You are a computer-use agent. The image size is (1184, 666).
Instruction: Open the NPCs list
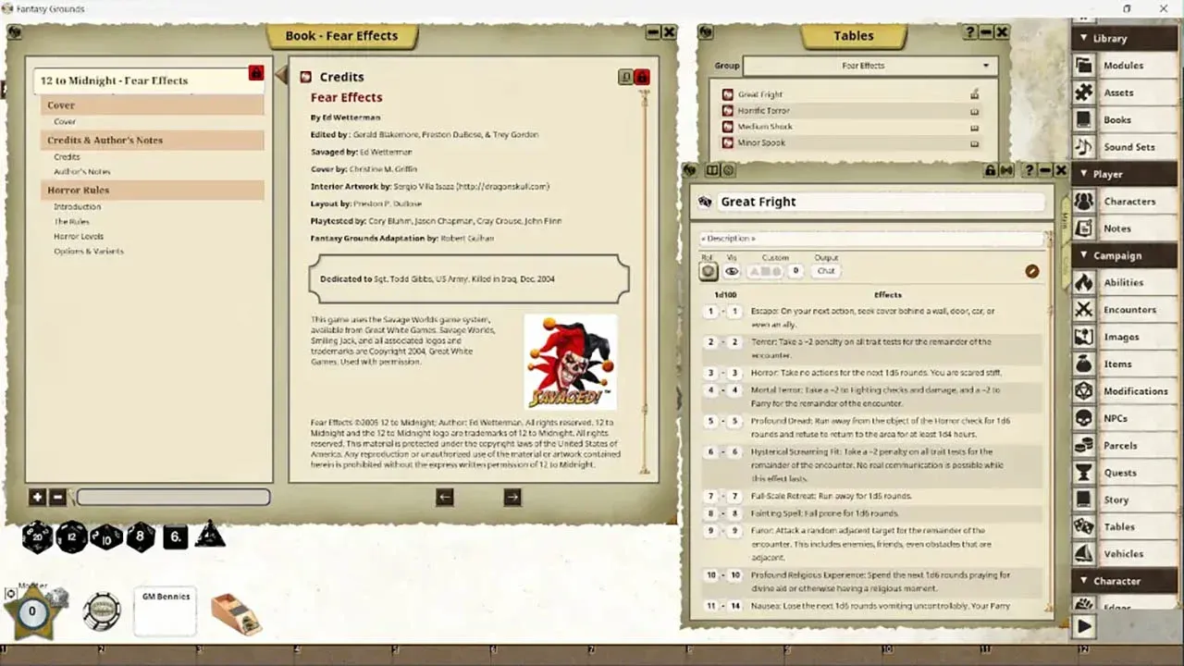click(1125, 418)
